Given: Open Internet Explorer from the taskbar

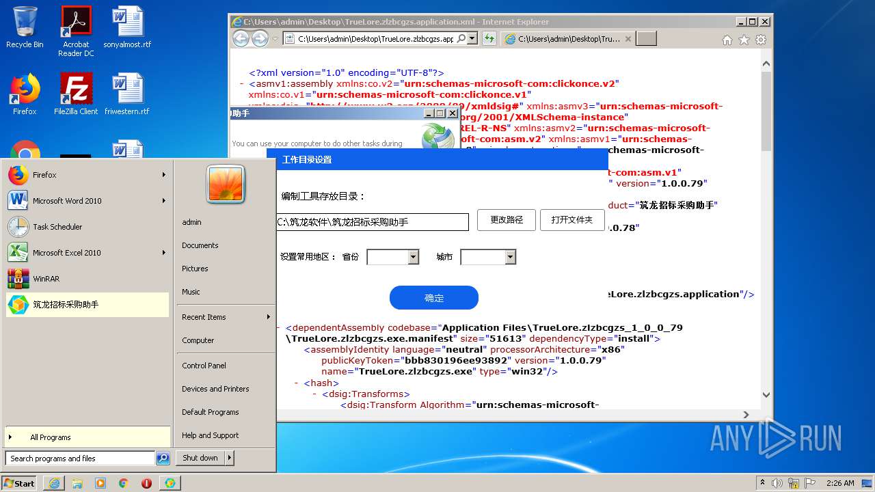Looking at the screenshot, I should pyautogui.click(x=54, y=483).
